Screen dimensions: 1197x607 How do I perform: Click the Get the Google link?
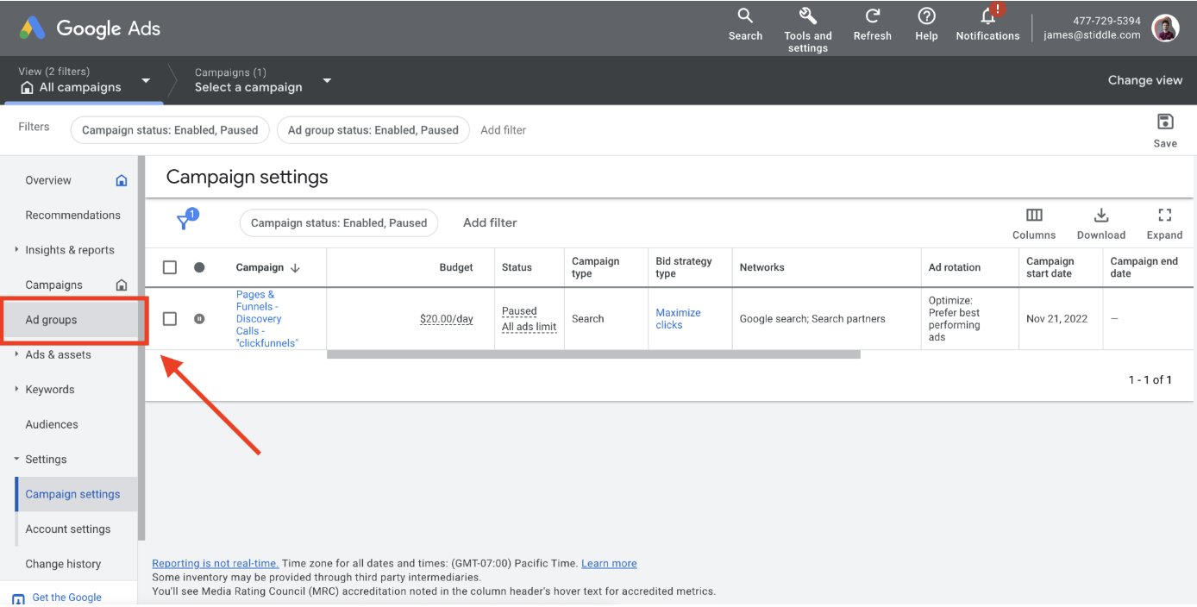[x=66, y=598]
